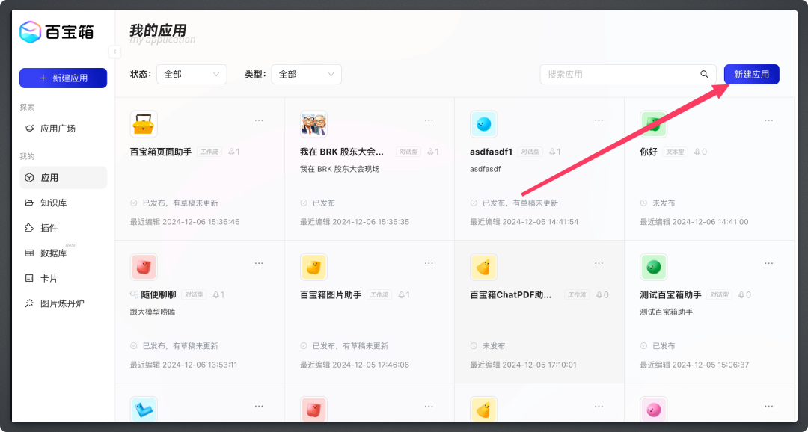Screen dimensions: 808x432
Task: Open 百宝箱页面助手 toolbox app icon
Action: pos(144,124)
